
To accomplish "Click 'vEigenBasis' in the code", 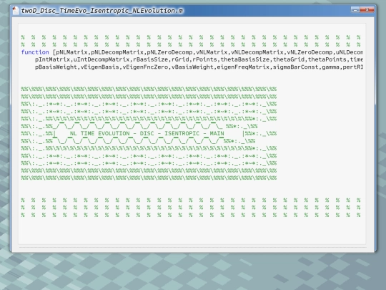I will (99, 67).
